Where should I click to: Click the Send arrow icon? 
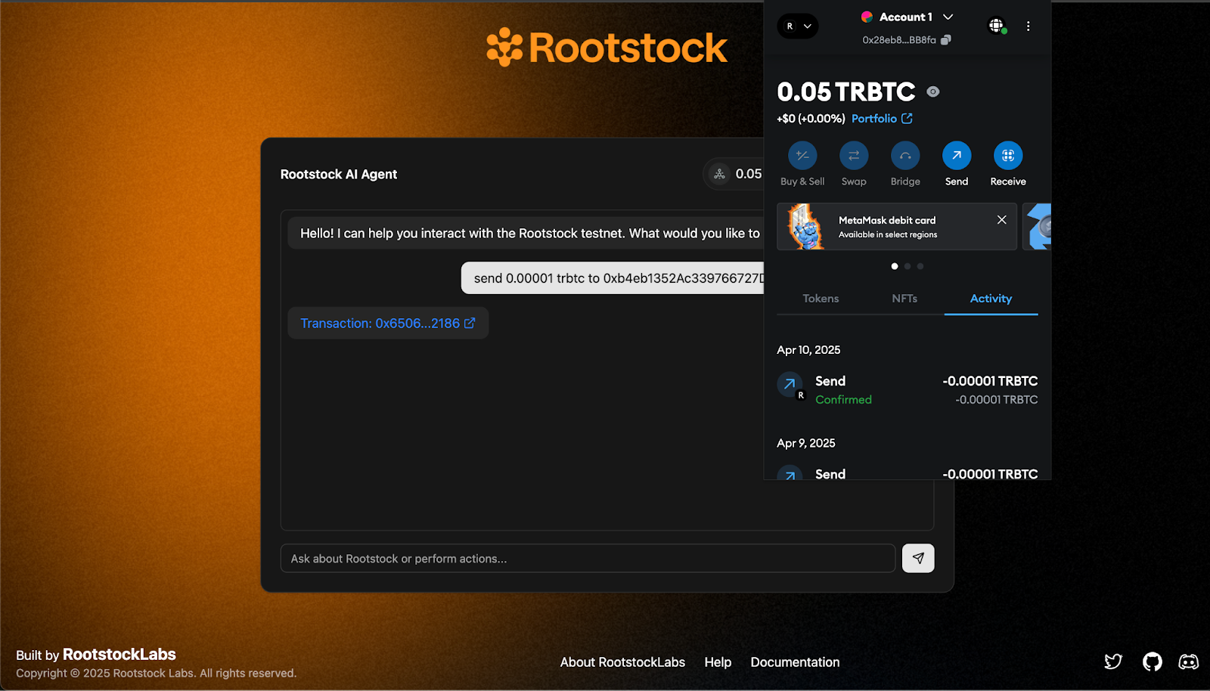(956, 156)
